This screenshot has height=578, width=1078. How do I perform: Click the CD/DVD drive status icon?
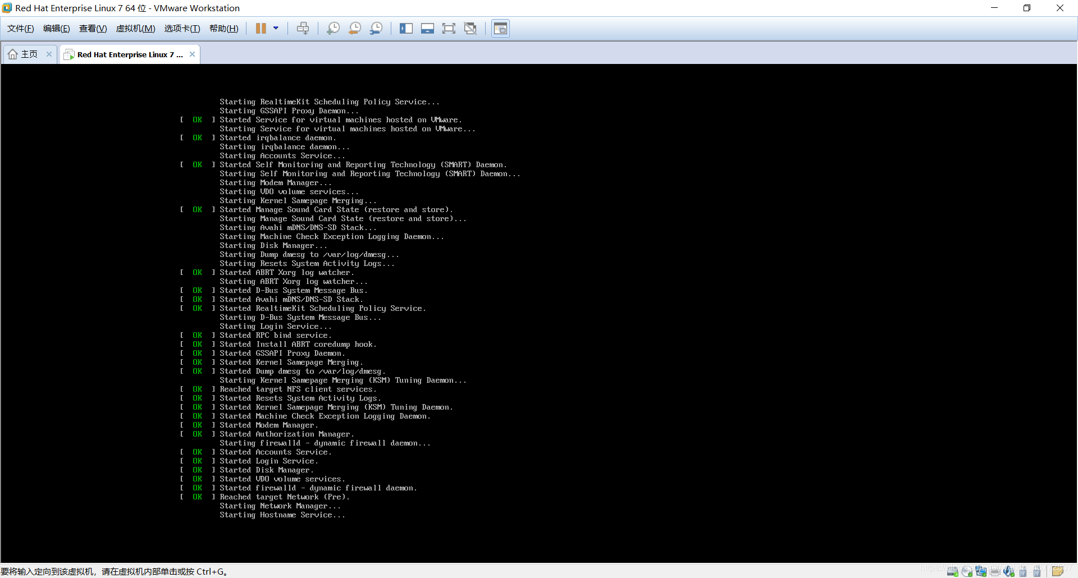967,571
